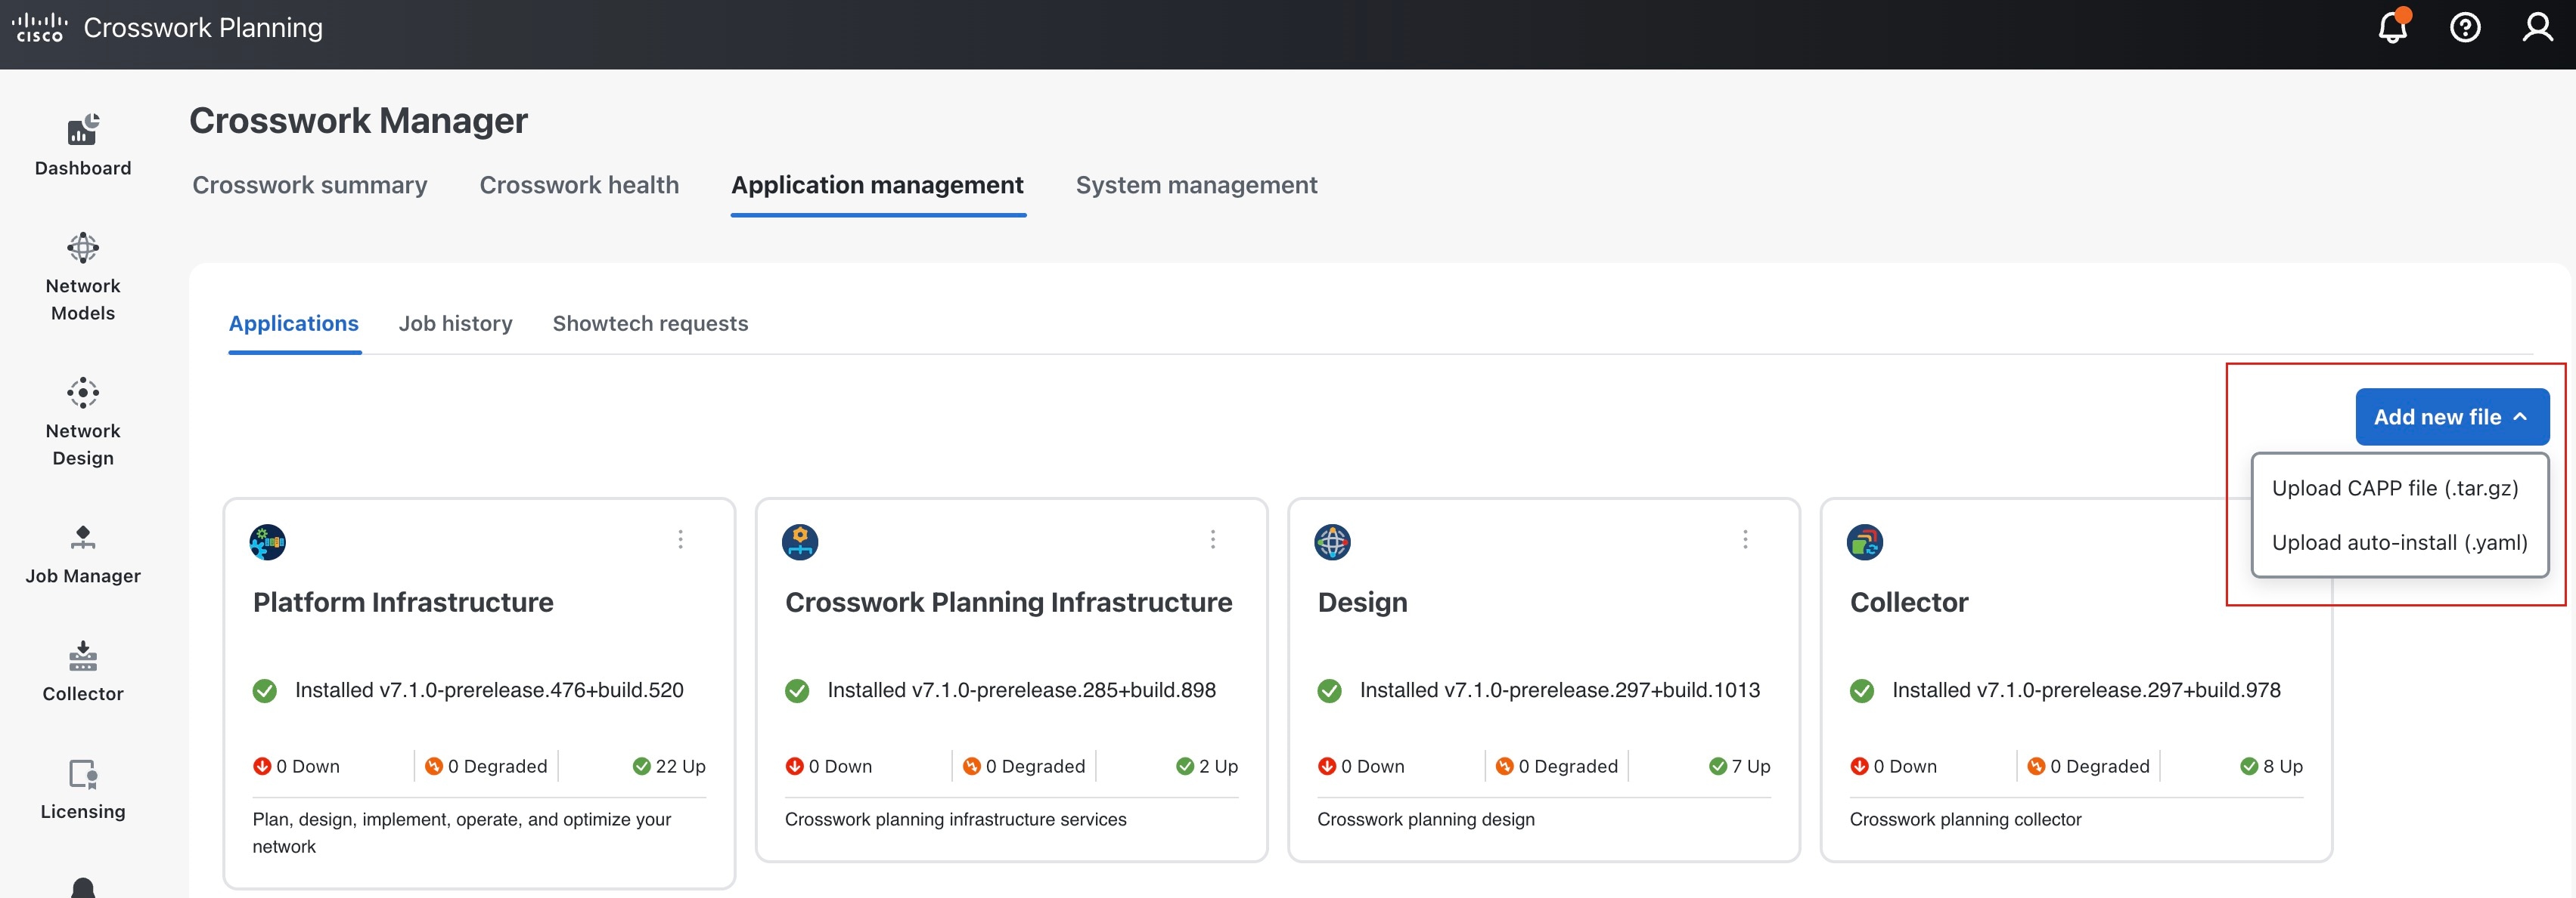
Task: Open the Showtech requests sub-tab
Action: (650, 324)
